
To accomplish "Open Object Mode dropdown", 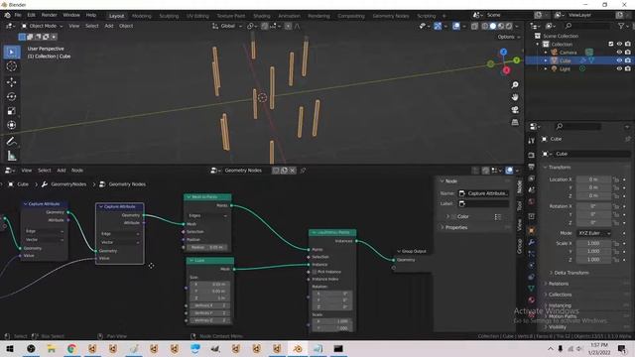I will point(42,26).
